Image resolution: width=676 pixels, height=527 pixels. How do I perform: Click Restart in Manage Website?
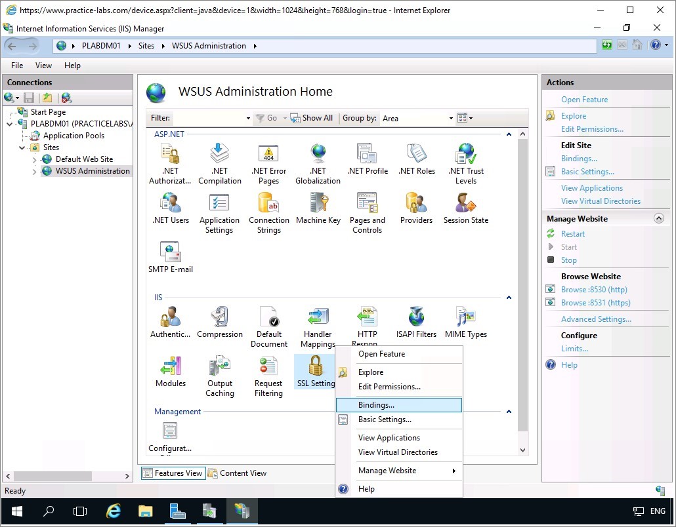pos(572,234)
